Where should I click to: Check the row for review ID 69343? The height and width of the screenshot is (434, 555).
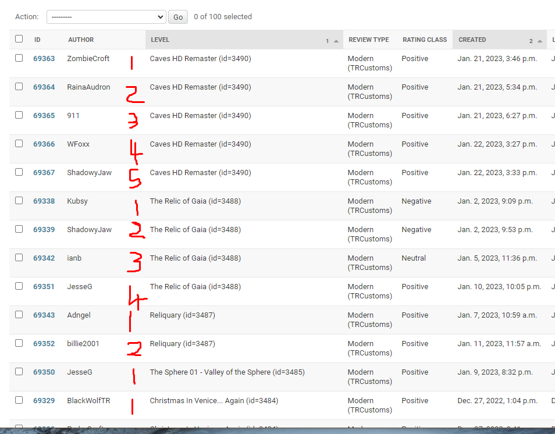click(18, 315)
